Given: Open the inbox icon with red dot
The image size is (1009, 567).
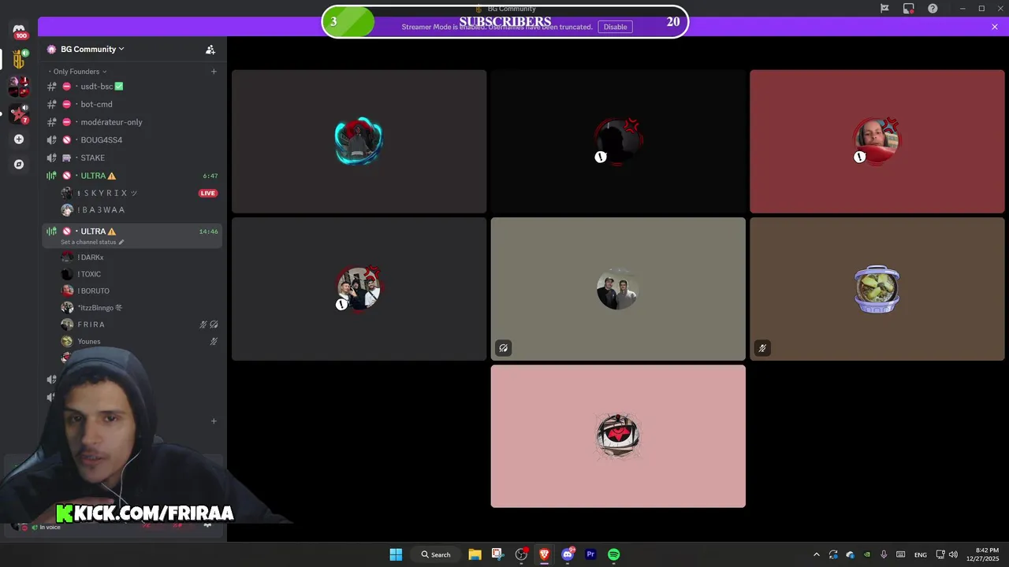Looking at the screenshot, I should tap(909, 9).
